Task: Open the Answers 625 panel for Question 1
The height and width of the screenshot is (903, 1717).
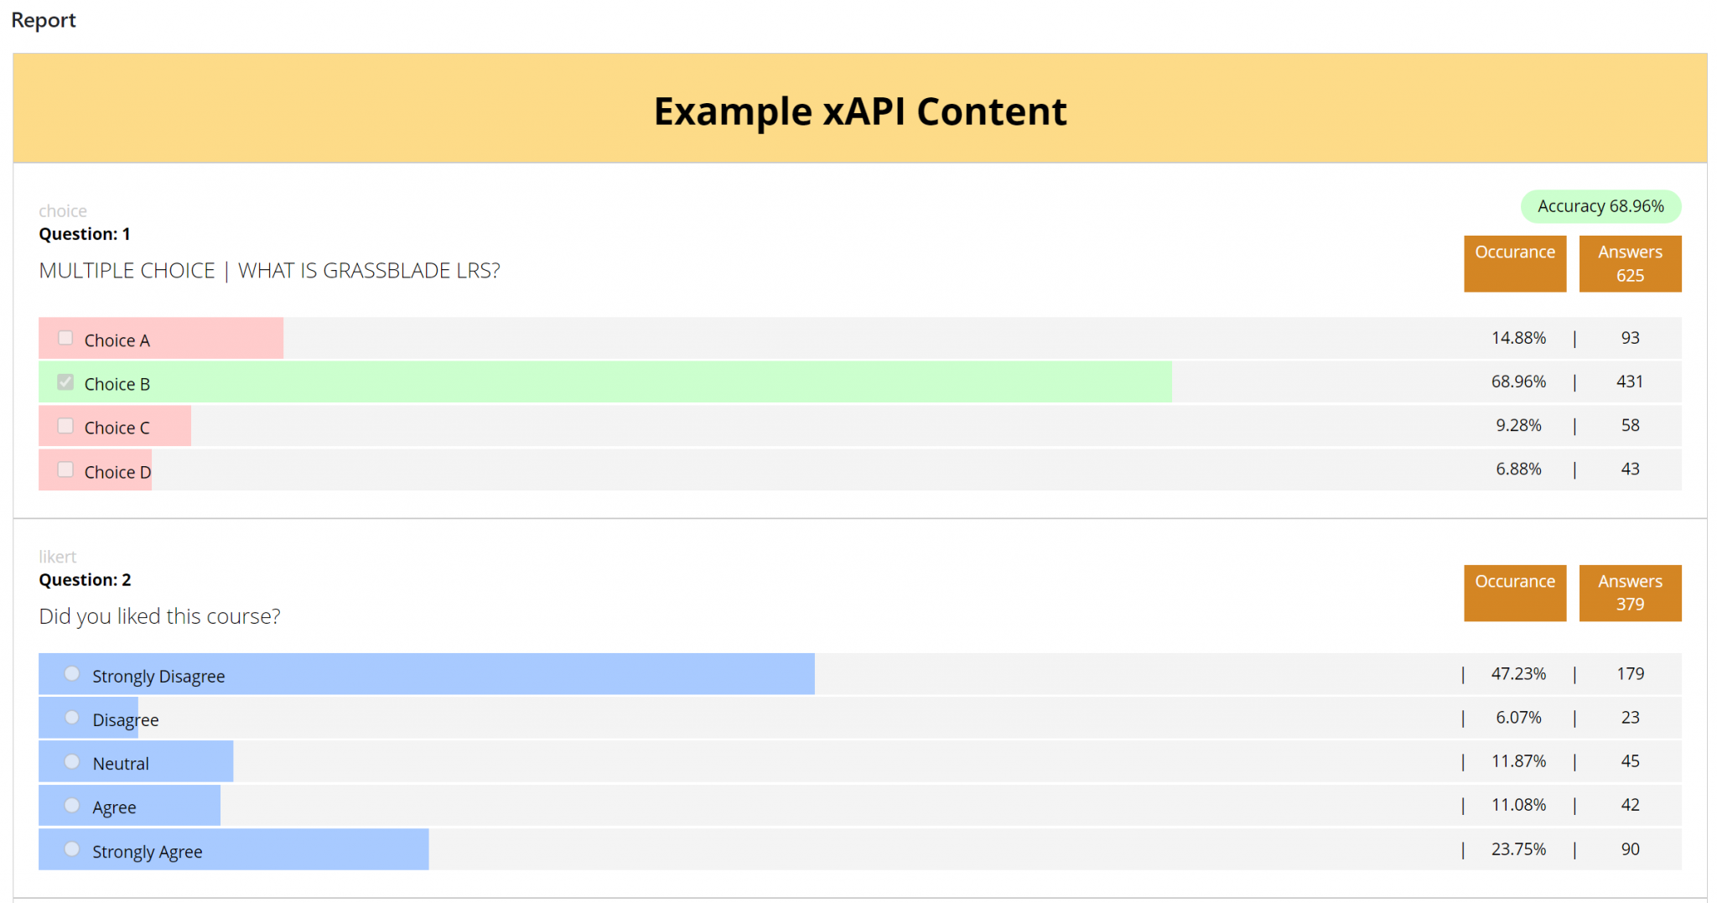Action: (x=1629, y=263)
